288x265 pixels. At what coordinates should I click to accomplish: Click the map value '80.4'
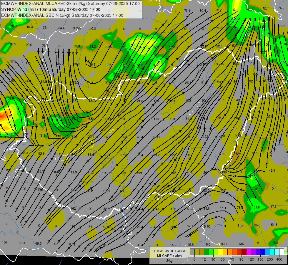point(203,11)
